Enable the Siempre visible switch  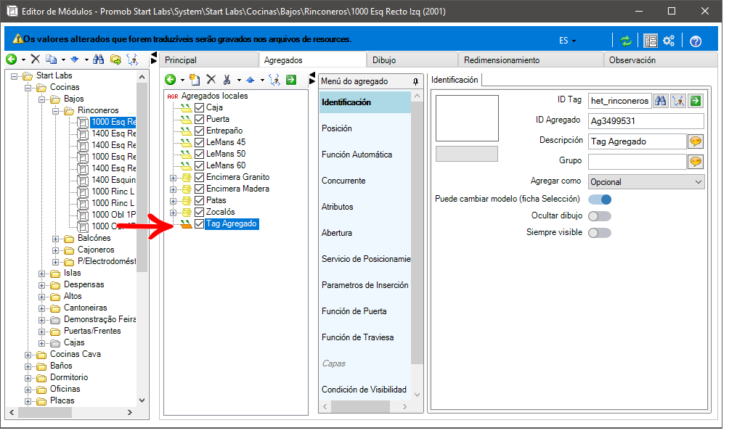click(600, 233)
